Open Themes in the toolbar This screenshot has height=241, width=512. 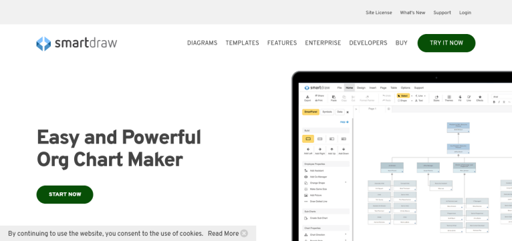click(449, 98)
